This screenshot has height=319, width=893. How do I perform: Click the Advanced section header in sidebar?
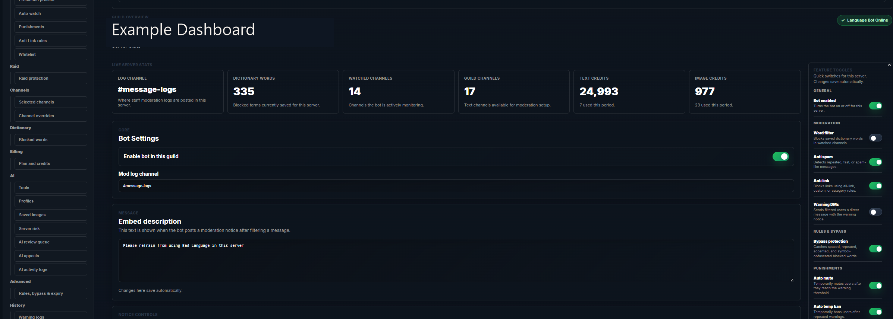pos(20,281)
